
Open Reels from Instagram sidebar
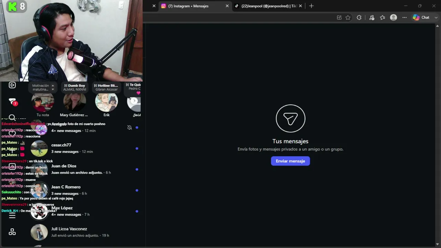12,85
